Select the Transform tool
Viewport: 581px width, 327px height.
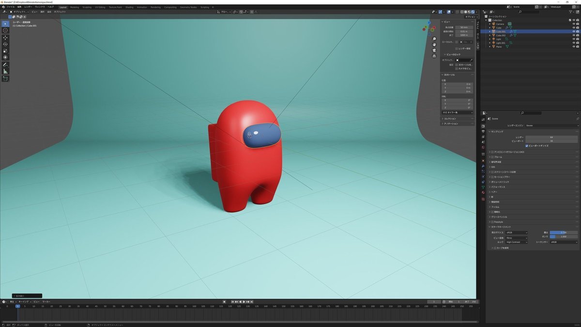[x=5, y=57]
